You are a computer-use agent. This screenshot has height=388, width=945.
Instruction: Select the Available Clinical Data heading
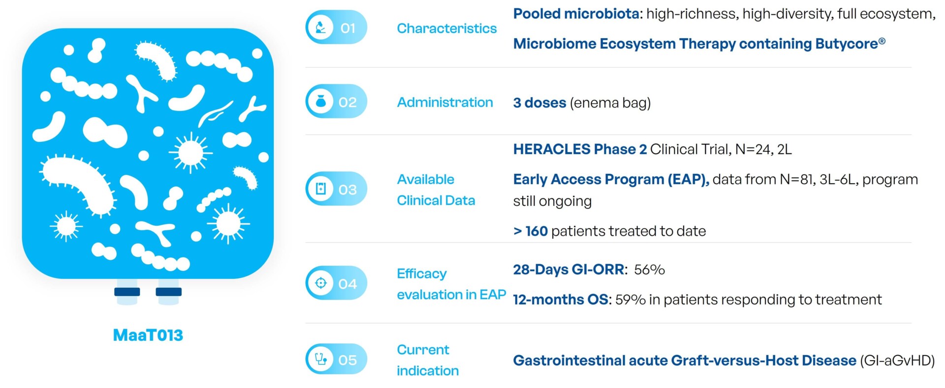coord(436,190)
